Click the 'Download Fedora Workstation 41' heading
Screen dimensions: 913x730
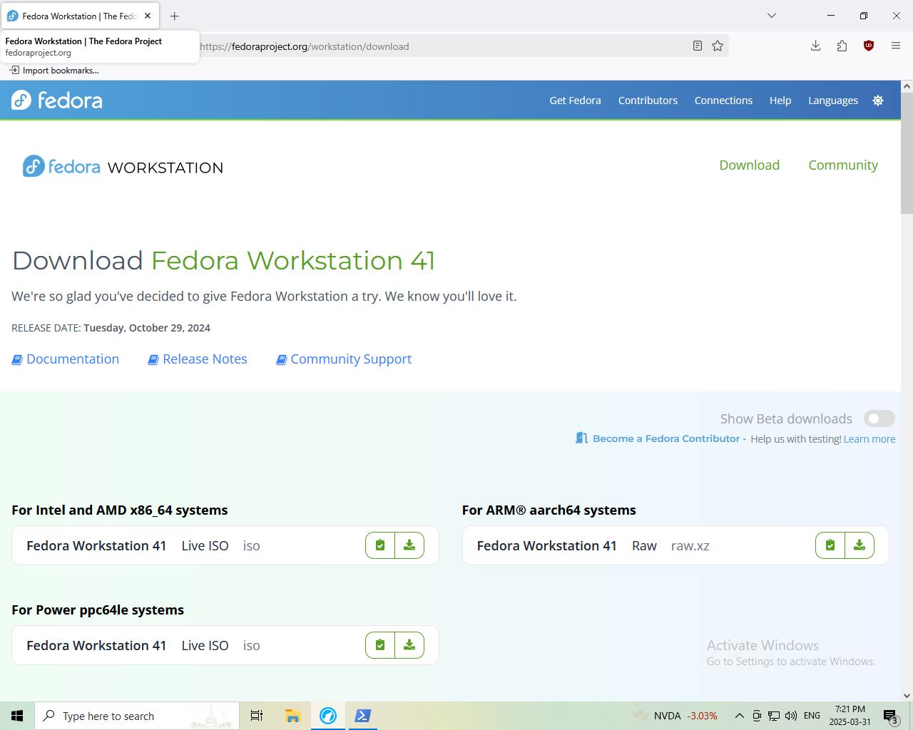click(223, 261)
